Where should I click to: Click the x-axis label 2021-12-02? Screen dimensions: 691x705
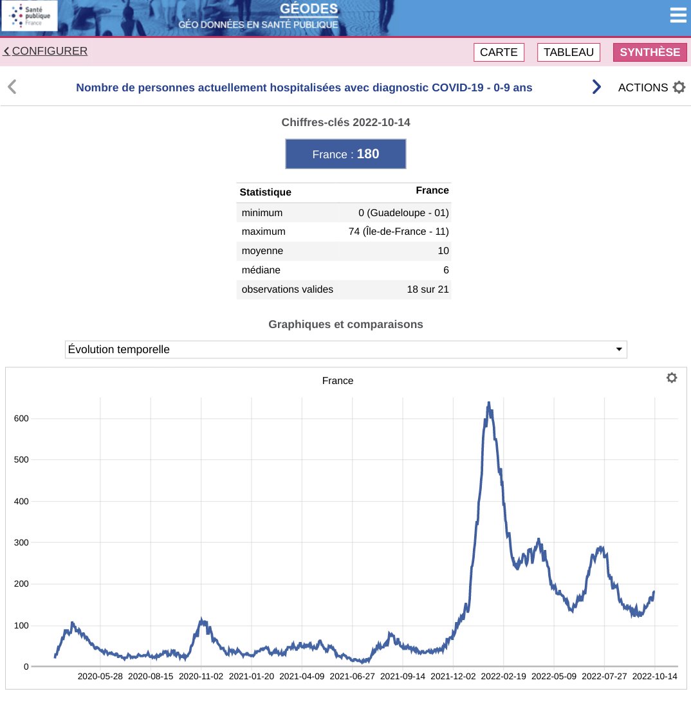point(453,676)
